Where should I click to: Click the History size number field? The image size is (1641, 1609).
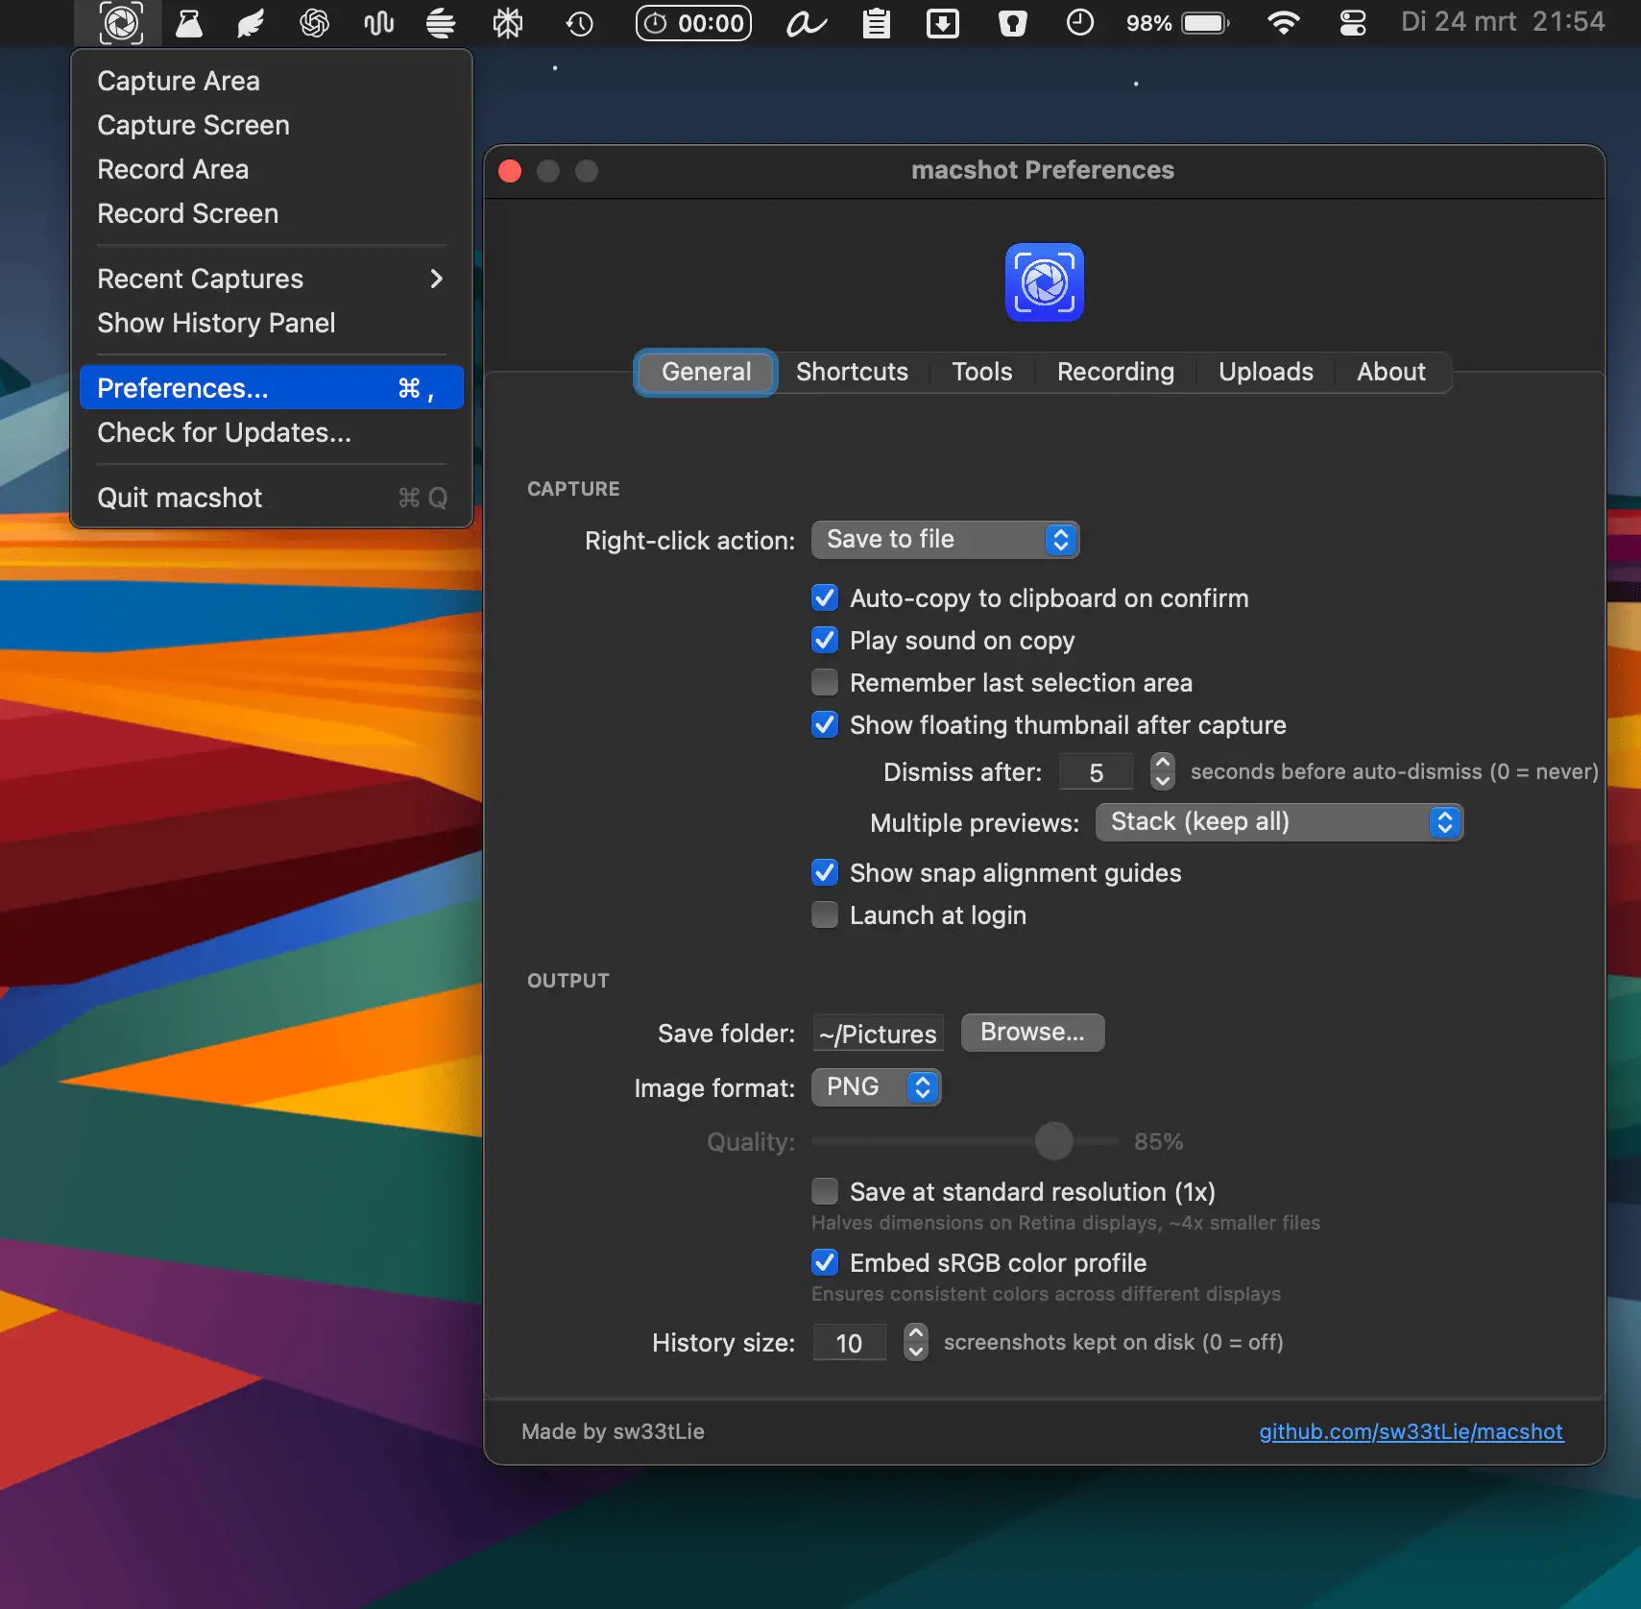click(849, 1343)
